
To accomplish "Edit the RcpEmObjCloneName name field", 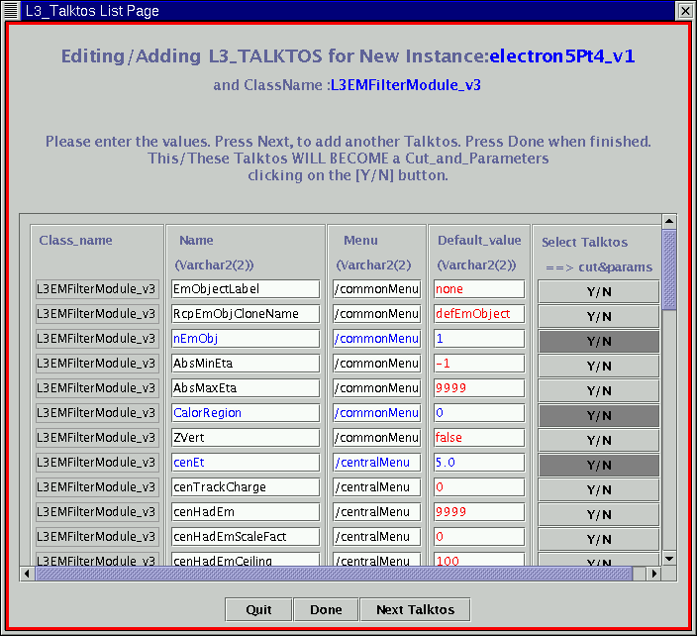I will (245, 314).
